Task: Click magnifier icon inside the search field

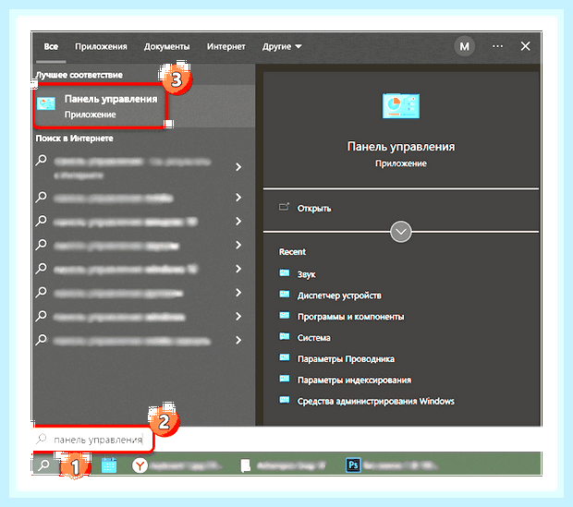Action: point(42,439)
